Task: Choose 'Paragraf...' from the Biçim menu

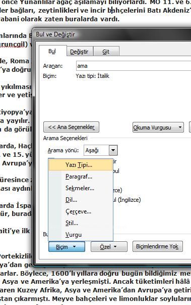Action: [81, 177]
